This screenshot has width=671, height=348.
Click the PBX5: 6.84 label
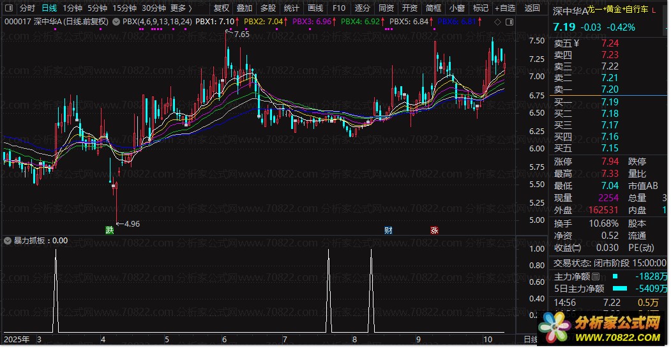point(409,22)
